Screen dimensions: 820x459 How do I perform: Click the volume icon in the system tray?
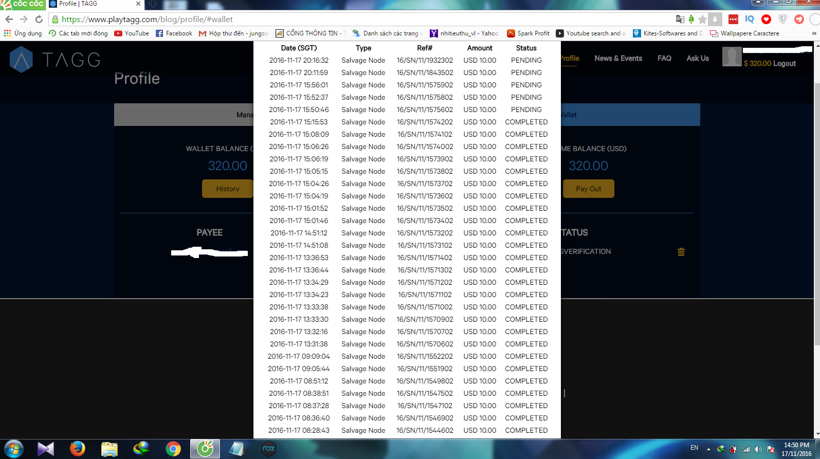pyautogui.click(x=758, y=449)
